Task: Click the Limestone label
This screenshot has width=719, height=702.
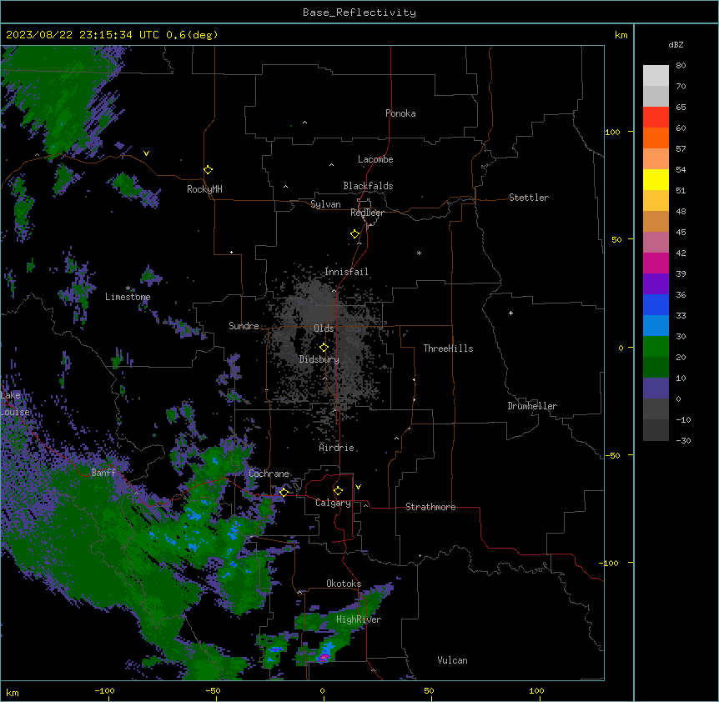Action: coord(128,297)
